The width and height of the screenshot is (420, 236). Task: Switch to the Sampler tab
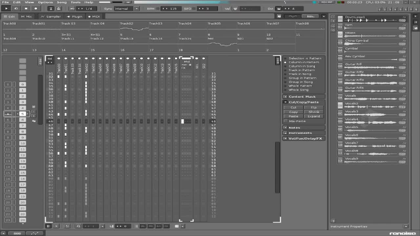tap(51, 16)
